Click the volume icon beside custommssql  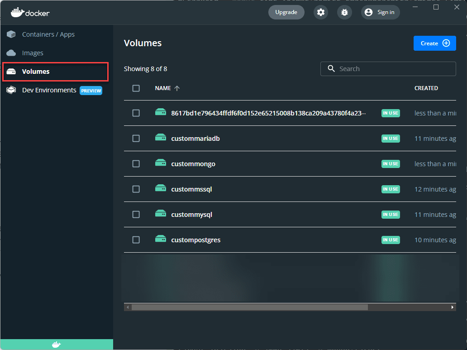pos(161,188)
